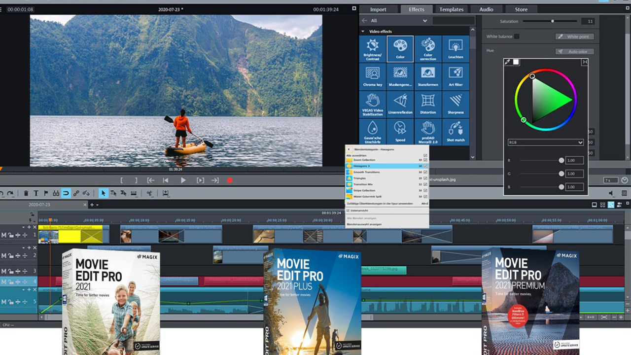Toggle the snap magnet tool in timeline toolbar
This screenshot has height=355, width=631.
coord(66,193)
